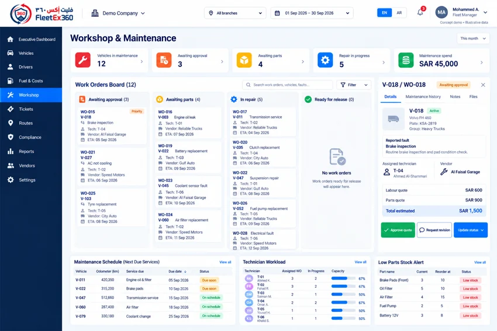
Task: Open the All branches dropdown
Action: [x=235, y=13]
